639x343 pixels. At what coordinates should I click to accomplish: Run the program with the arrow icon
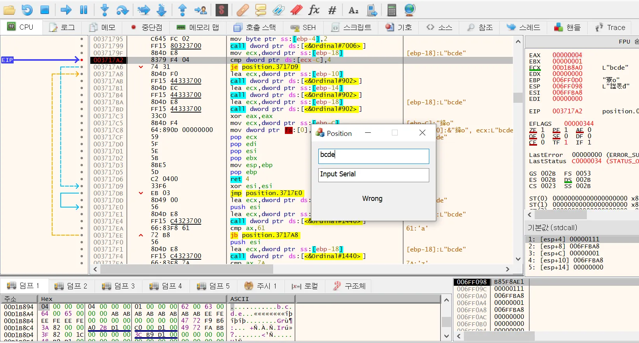click(x=66, y=10)
